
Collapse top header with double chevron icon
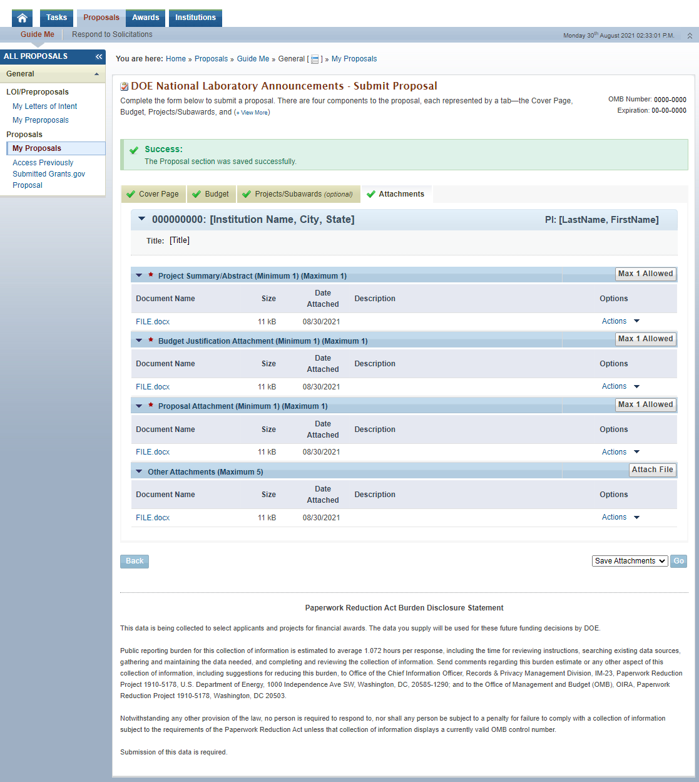point(690,36)
